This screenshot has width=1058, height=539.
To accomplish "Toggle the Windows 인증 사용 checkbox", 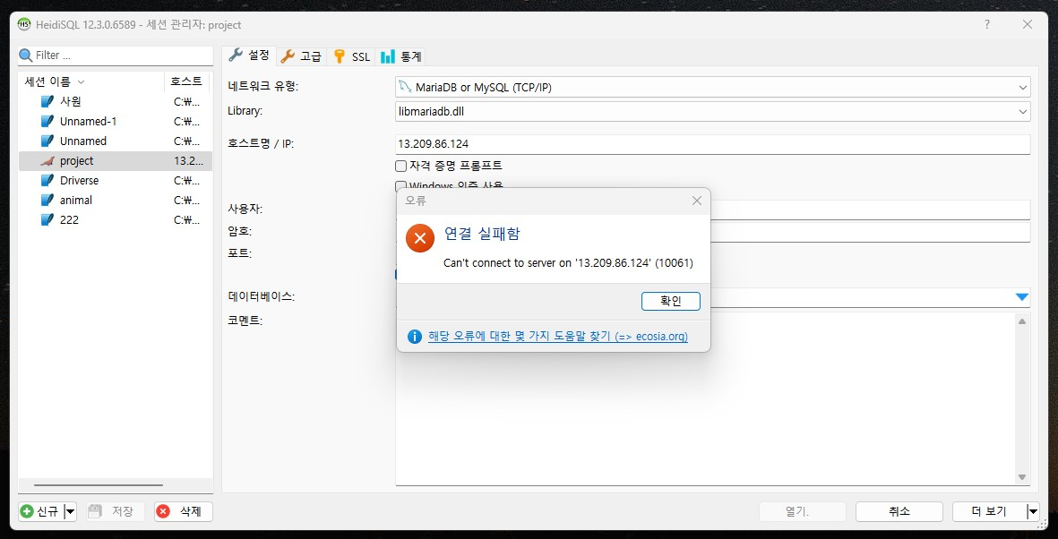I will (400, 184).
